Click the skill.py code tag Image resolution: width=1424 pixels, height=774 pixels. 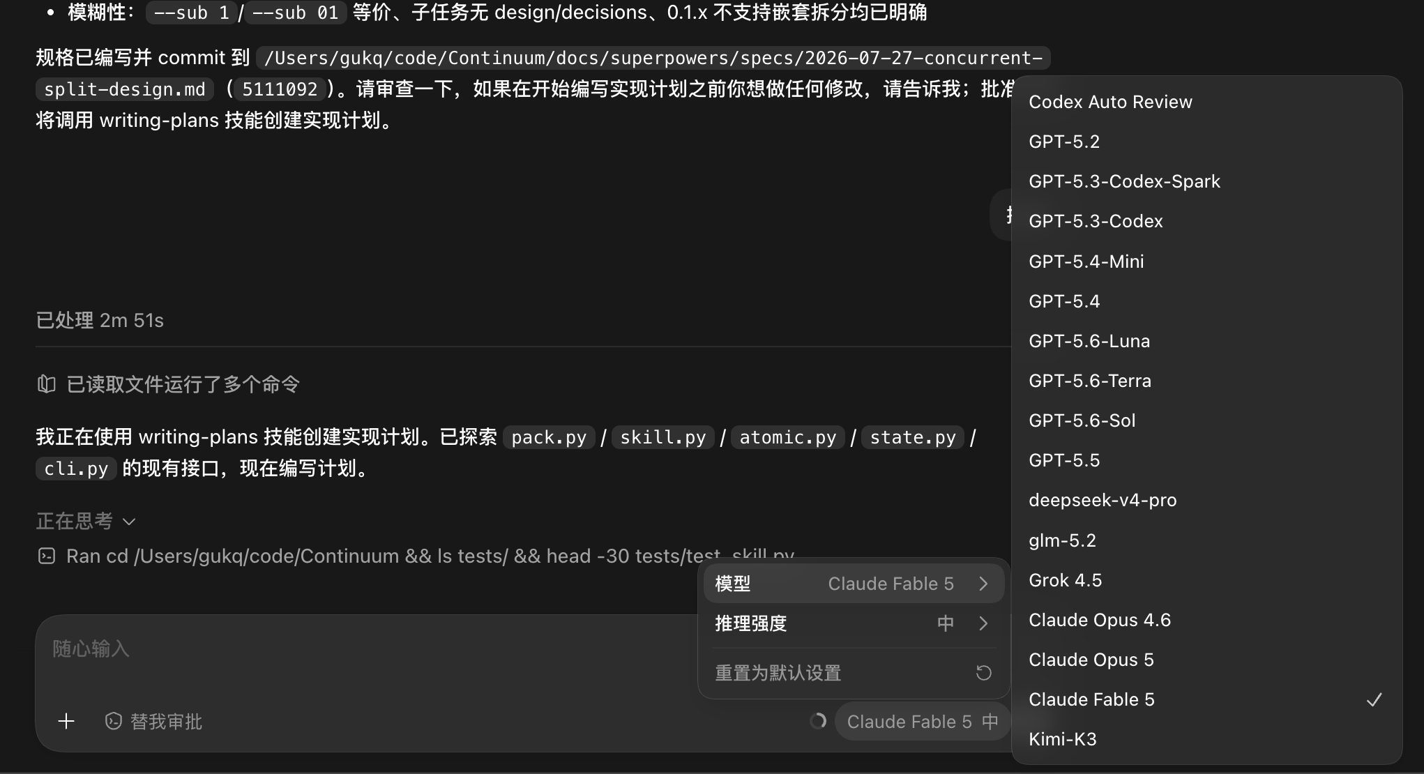click(x=662, y=437)
